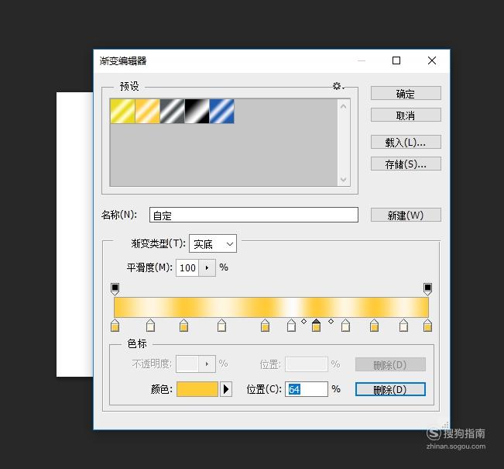Click the presets scrollbar down arrow
The image size is (504, 469).
coord(343,179)
